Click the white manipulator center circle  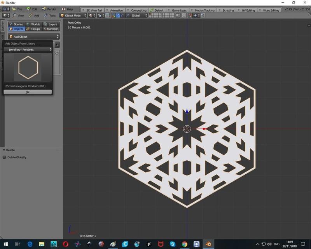coord(187,129)
